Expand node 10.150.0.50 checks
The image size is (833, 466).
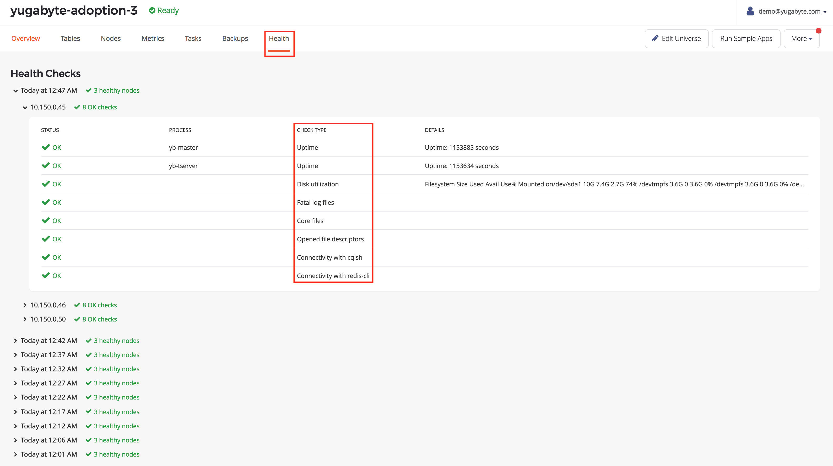25,319
